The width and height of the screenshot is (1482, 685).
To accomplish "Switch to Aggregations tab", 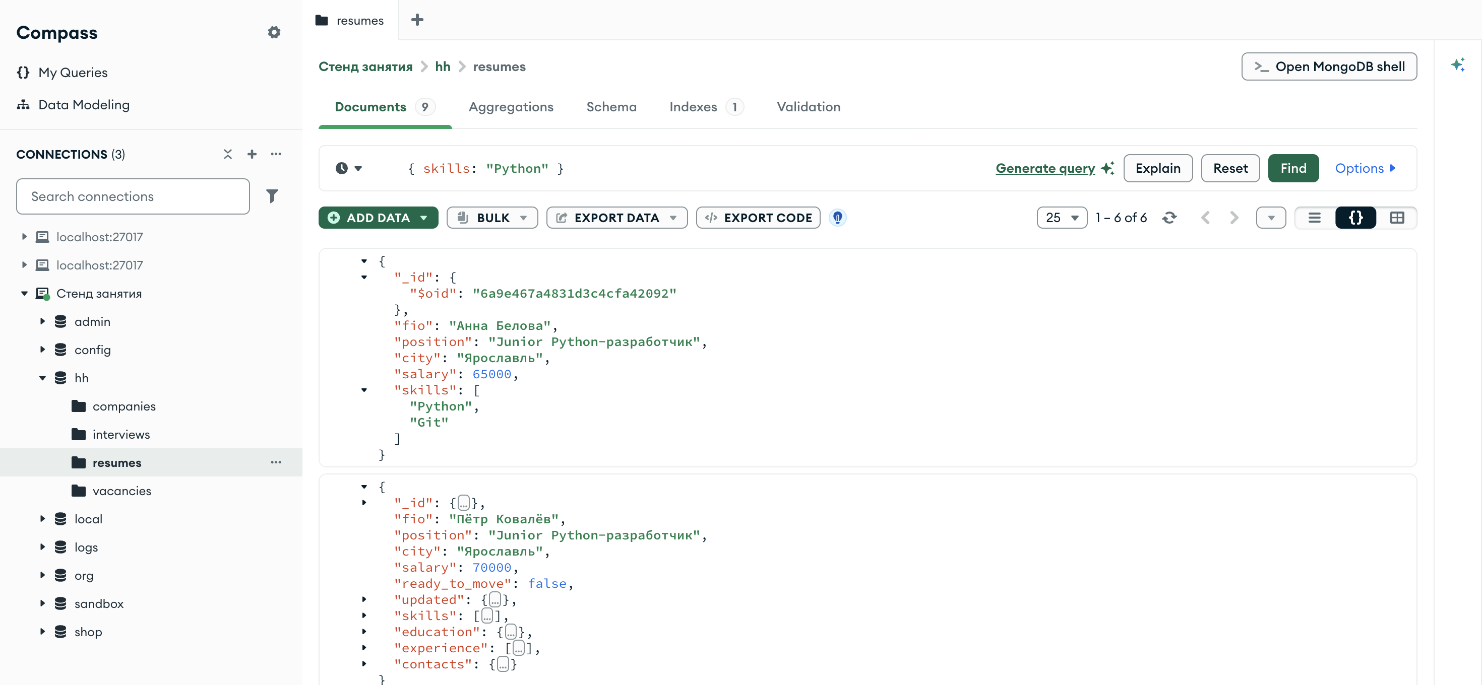I will point(511,107).
